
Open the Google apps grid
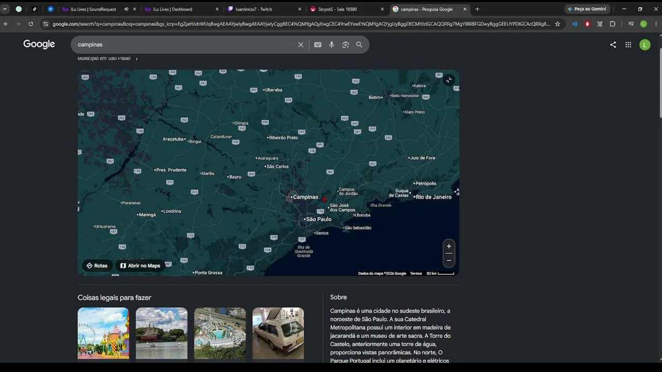[628, 45]
